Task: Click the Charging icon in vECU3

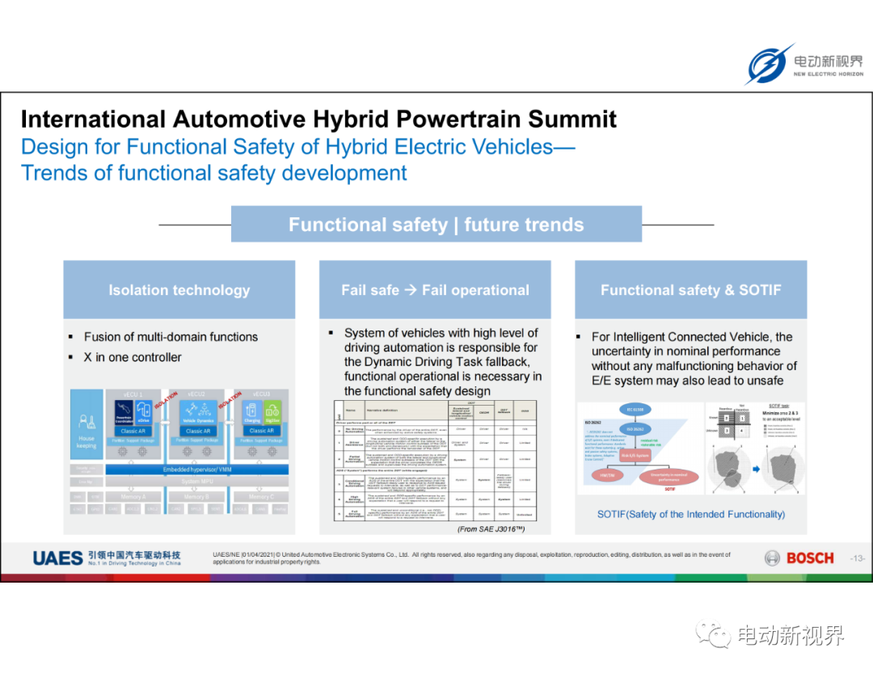Action: (x=251, y=412)
